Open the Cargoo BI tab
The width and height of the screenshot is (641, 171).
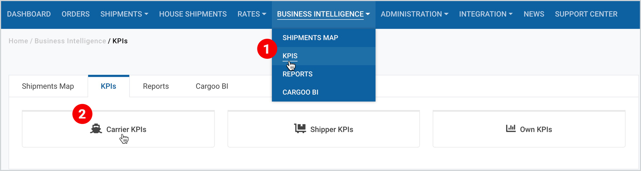click(x=212, y=86)
